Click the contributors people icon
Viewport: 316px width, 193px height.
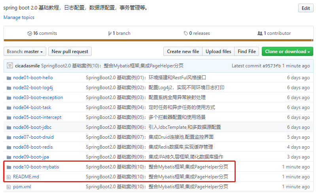[x=260, y=33]
